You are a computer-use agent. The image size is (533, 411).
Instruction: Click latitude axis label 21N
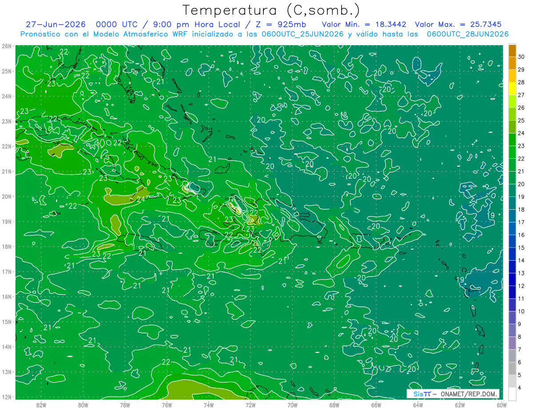[x=6, y=171]
